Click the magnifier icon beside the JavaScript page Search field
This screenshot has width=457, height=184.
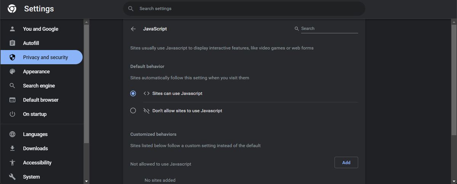297,28
